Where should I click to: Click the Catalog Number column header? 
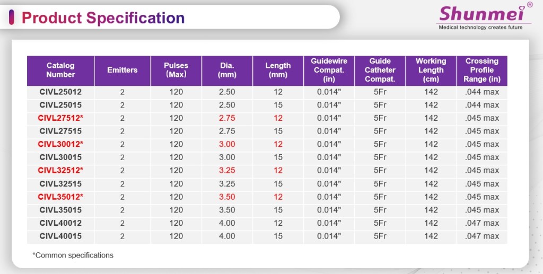click(x=60, y=70)
